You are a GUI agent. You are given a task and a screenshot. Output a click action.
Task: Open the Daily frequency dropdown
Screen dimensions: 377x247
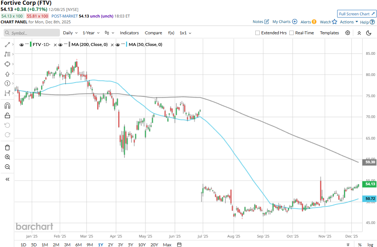click(x=70, y=33)
